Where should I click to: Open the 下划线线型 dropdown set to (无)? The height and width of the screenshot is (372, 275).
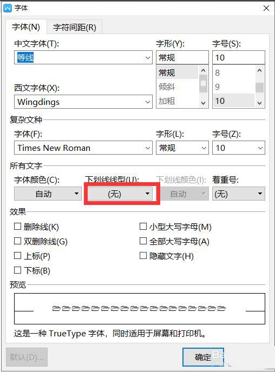pyautogui.click(x=120, y=194)
